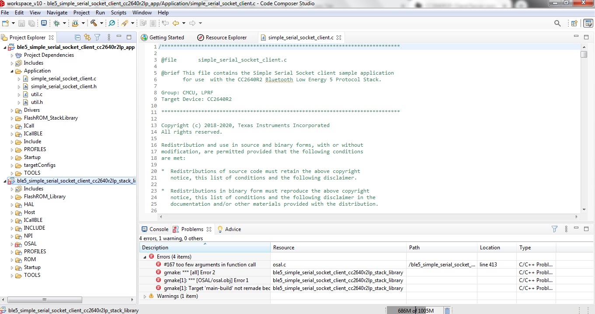Toggle Link with Editor arrows
The image size is (595, 314).
pos(87,38)
